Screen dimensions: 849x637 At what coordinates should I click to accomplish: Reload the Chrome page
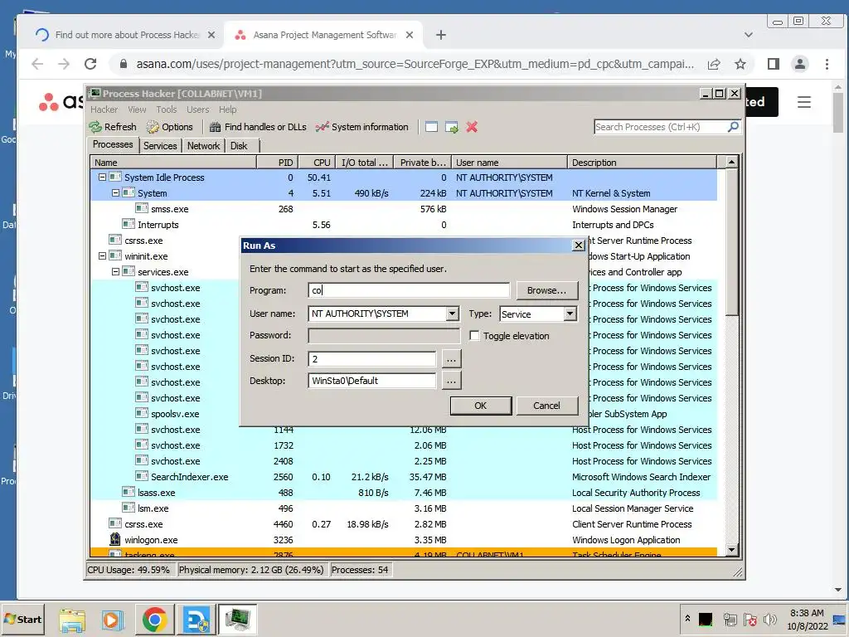pos(90,64)
